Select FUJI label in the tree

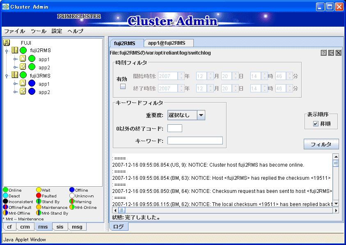point(26,43)
